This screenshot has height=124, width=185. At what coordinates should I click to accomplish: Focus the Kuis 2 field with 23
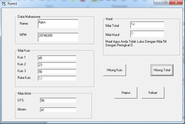pos(57,65)
